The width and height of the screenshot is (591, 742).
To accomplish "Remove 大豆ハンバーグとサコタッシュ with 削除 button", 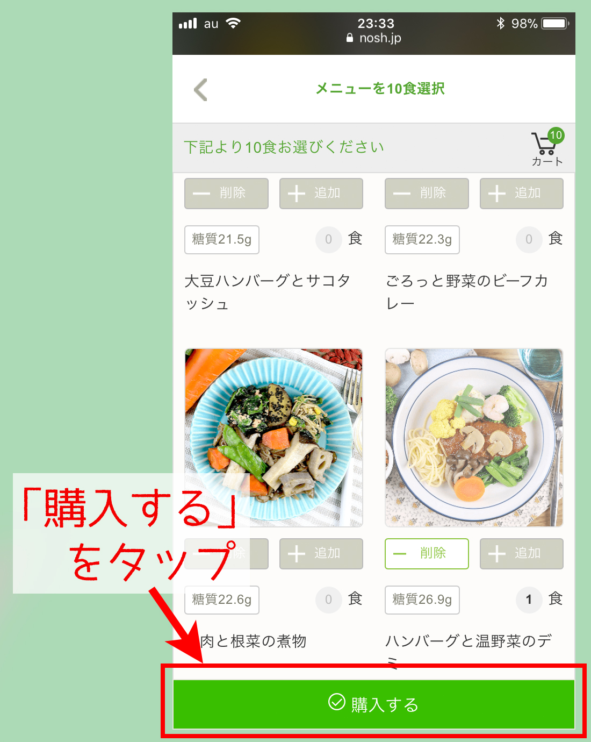I will coord(226,194).
